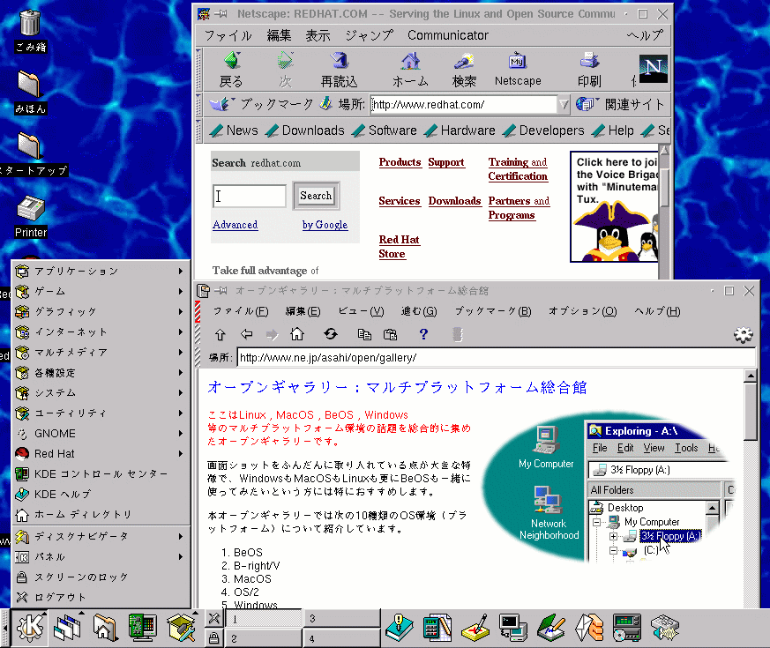770x648 pixels.
Task: Open the help book icon on the panel
Action: [x=399, y=628]
